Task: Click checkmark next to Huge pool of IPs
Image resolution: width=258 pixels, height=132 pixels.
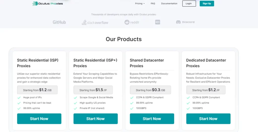Action: pos(19,97)
